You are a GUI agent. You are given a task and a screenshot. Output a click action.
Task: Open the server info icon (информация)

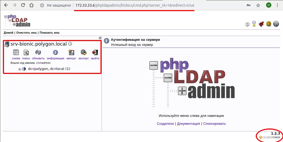point(55,52)
